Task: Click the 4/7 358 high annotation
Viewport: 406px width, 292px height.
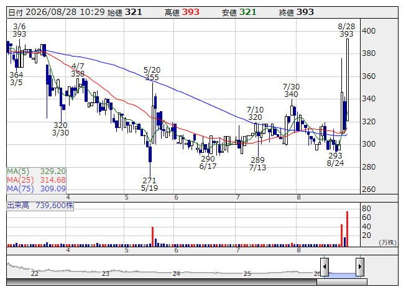Action: [78, 70]
